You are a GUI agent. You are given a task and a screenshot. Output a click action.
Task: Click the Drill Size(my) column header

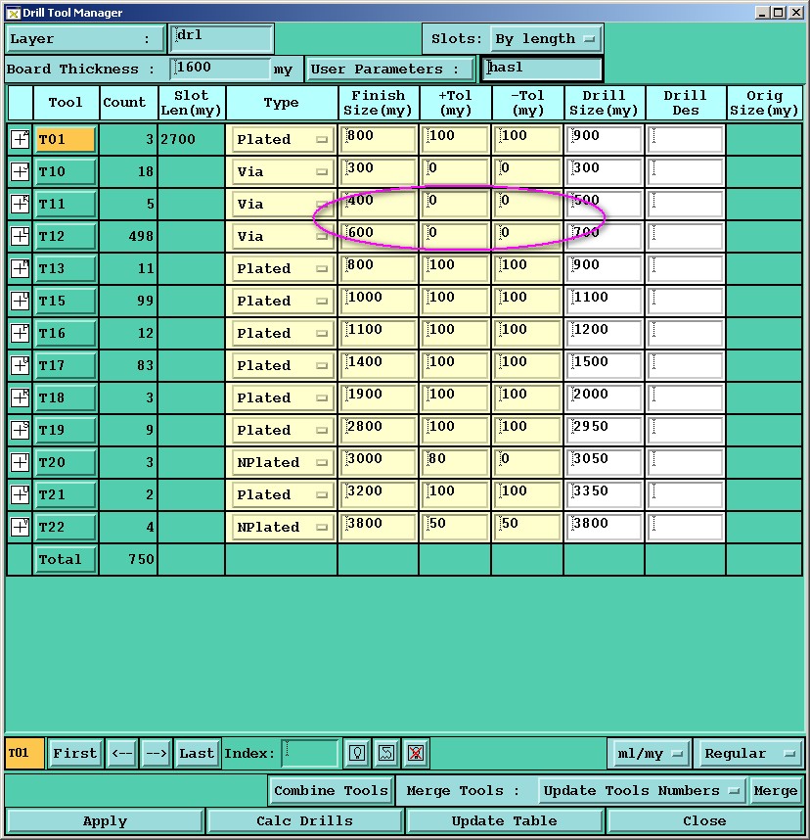coord(604,103)
